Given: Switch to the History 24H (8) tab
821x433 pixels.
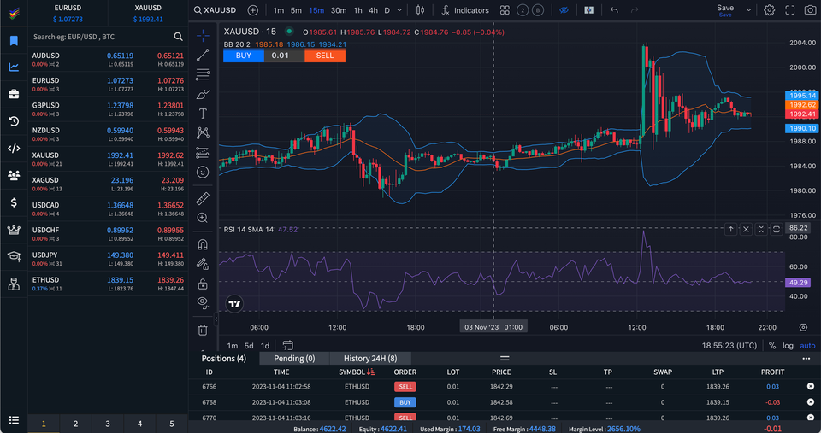Looking at the screenshot, I should [x=370, y=358].
